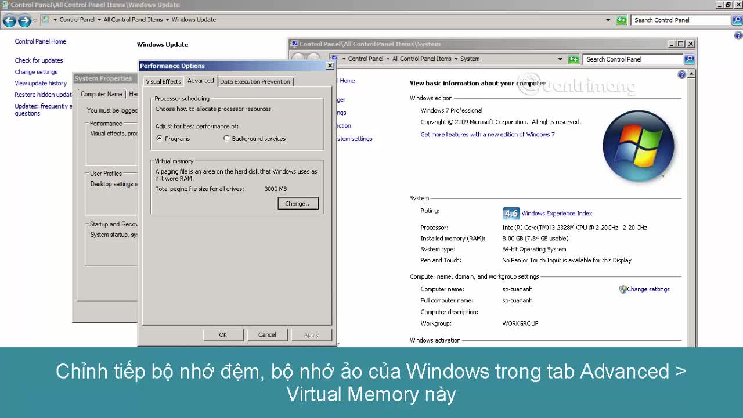Refresh the System window address bar

[x=574, y=59]
